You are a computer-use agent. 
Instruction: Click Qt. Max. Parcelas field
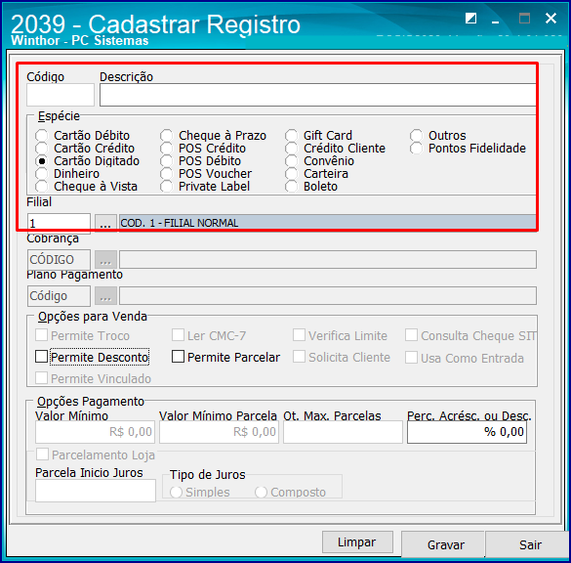(343, 432)
